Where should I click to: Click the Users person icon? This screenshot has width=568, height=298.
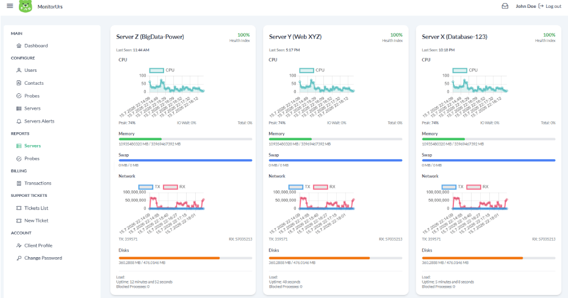tap(19, 70)
